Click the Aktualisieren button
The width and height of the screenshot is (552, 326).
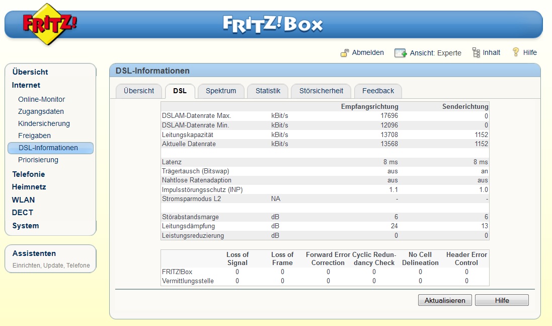[x=445, y=300]
